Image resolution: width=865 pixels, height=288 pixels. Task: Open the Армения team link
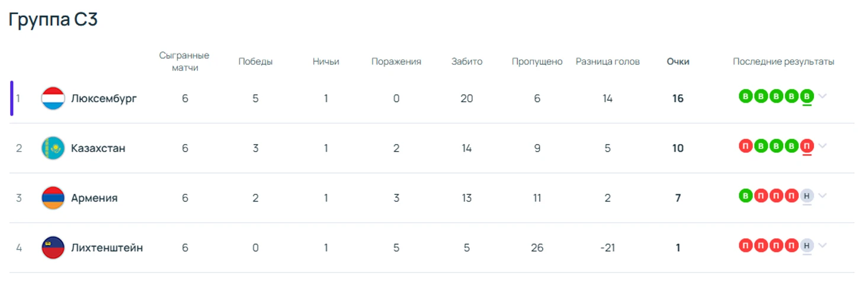(94, 198)
